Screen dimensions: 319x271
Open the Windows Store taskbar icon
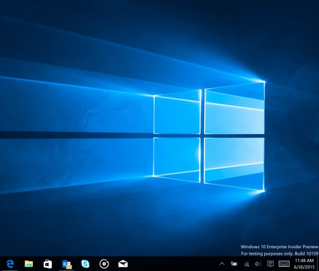pyautogui.click(x=48, y=264)
